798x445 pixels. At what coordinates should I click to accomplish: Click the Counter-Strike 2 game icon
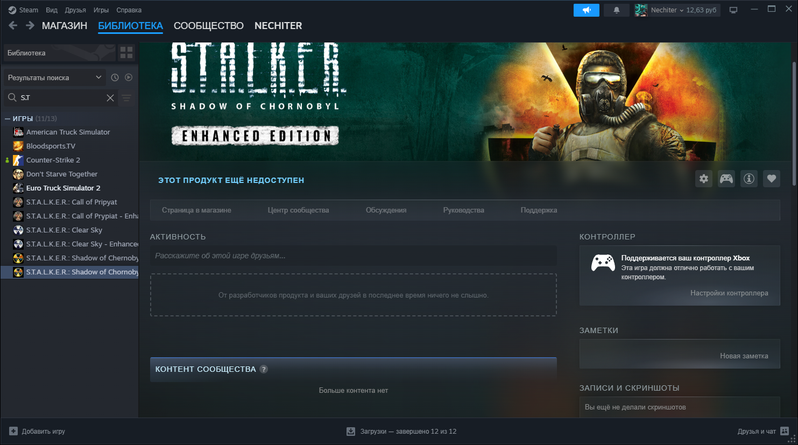(x=18, y=160)
